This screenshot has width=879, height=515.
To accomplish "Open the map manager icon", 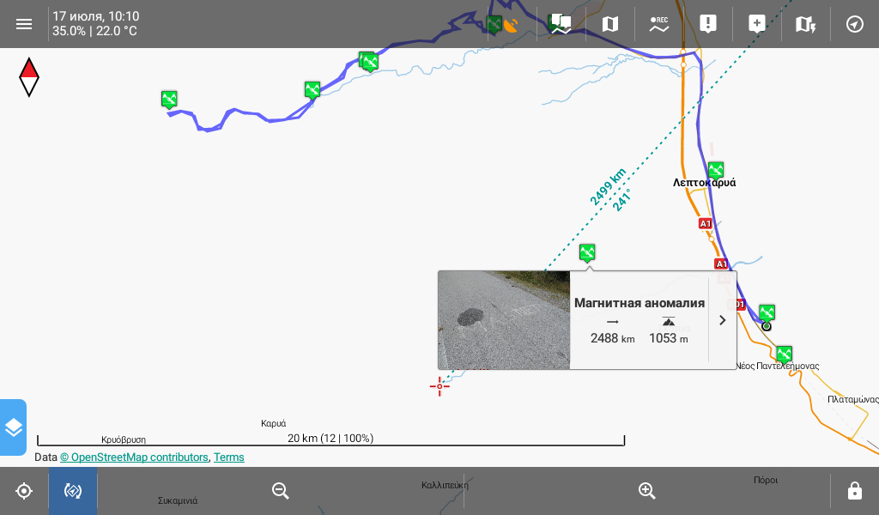I will click(x=610, y=24).
